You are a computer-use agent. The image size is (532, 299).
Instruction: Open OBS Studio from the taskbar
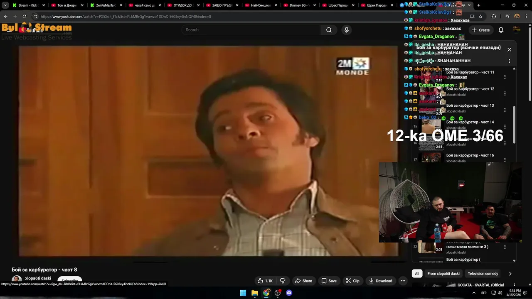[278, 293]
